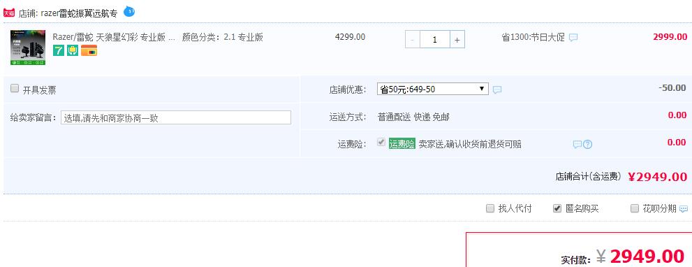The height and width of the screenshot is (267, 692).
Task: Click the comment icon next to 省1300:节日大促
Action: [573, 38]
